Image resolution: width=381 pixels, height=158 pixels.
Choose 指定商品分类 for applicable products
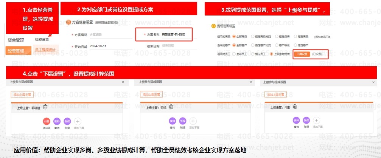[253, 37]
